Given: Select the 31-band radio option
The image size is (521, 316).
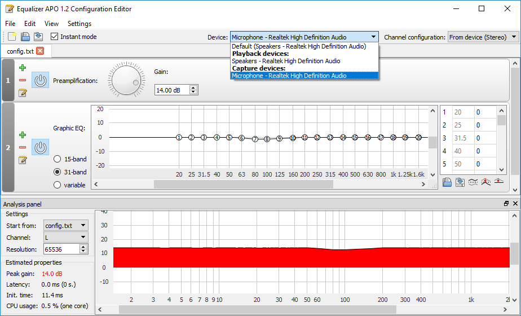Looking at the screenshot, I should pos(57,172).
